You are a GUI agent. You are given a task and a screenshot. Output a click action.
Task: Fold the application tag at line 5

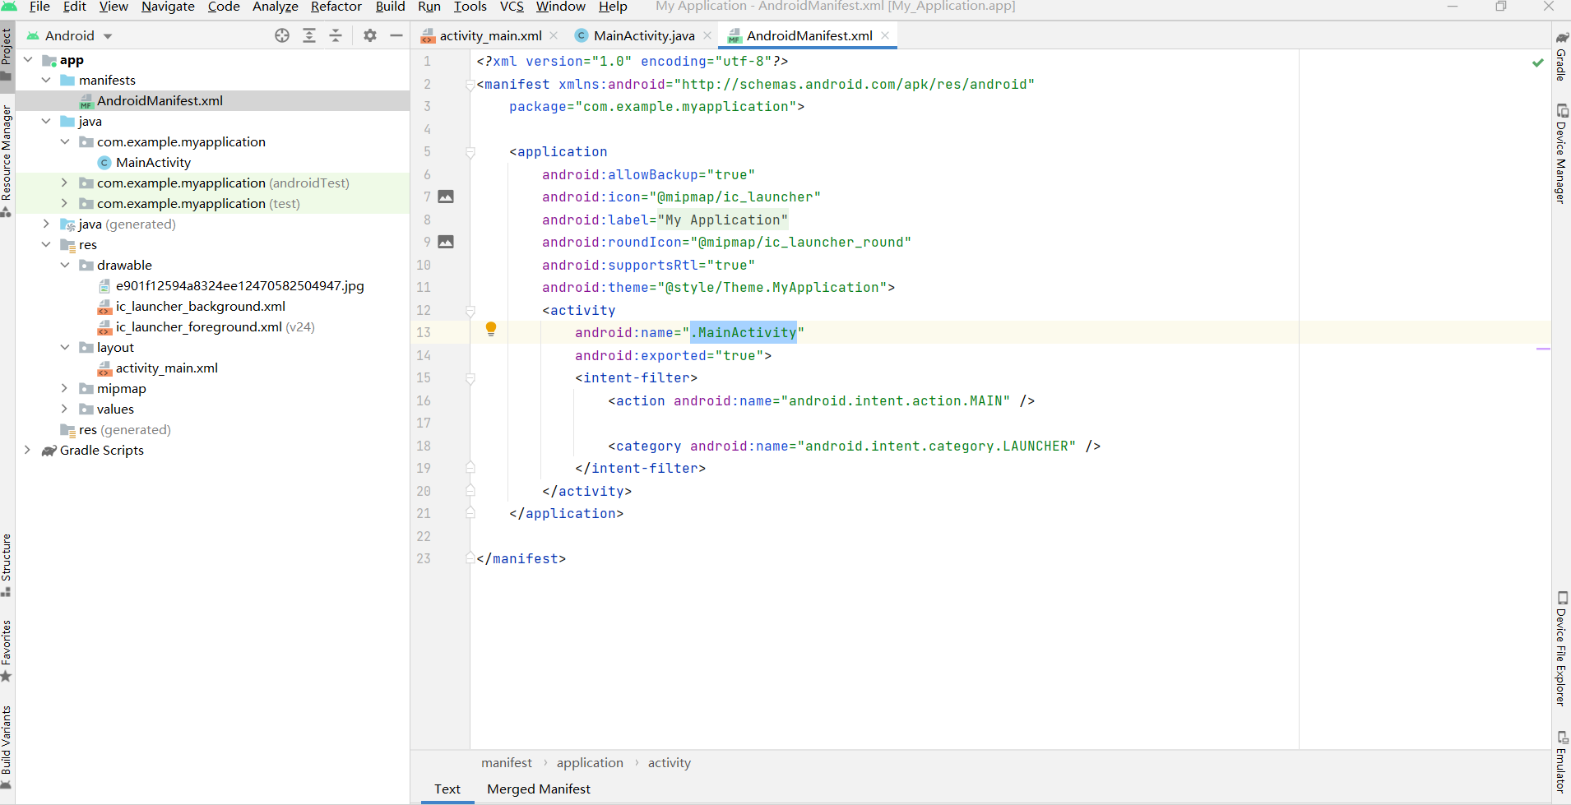point(470,152)
